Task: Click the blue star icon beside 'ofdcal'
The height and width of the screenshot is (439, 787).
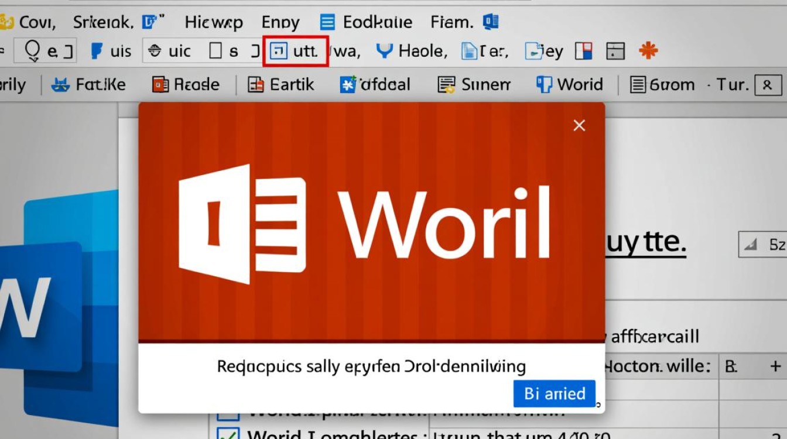Action: [348, 85]
